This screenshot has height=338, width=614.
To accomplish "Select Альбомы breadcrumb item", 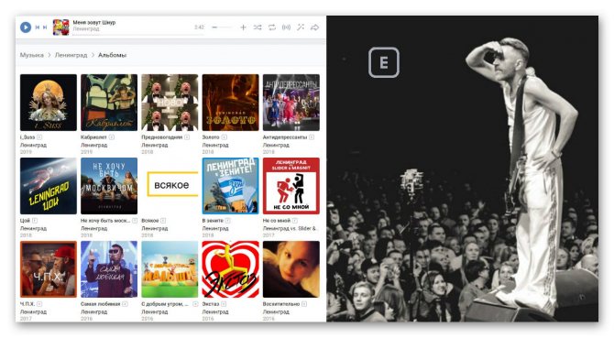I will coord(112,55).
